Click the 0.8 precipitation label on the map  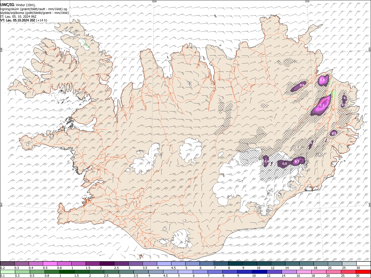(x=322, y=80)
